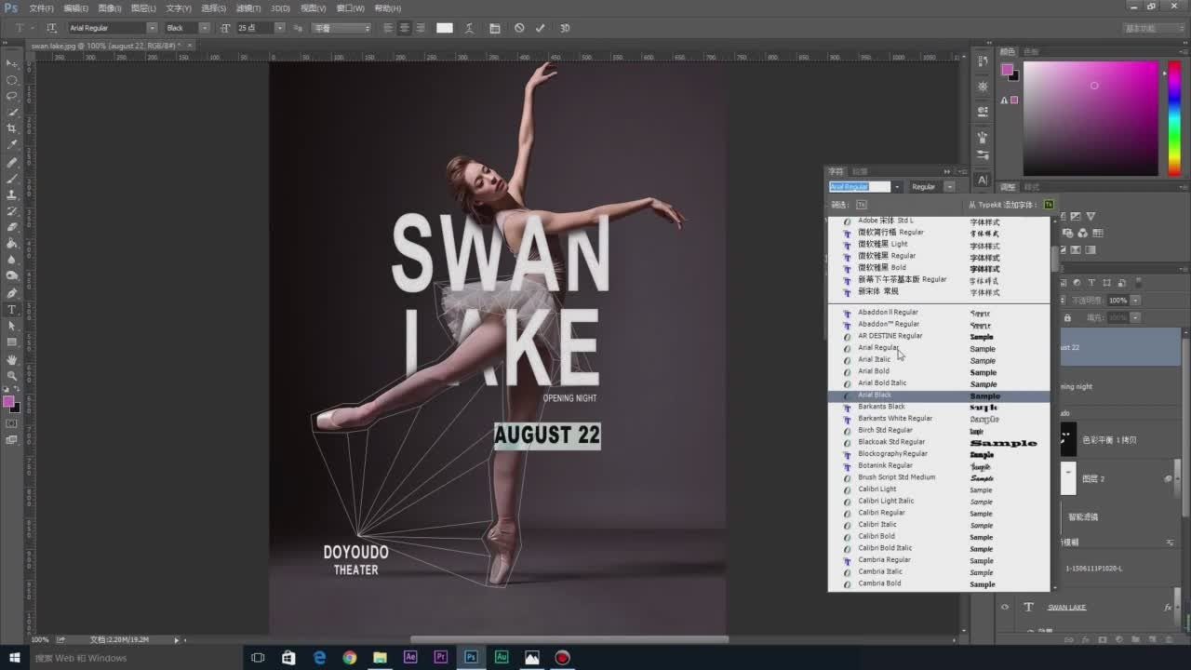Open the Character and Paragraph panels icon
Screen dimensions: 1191x670
click(x=494, y=28)
